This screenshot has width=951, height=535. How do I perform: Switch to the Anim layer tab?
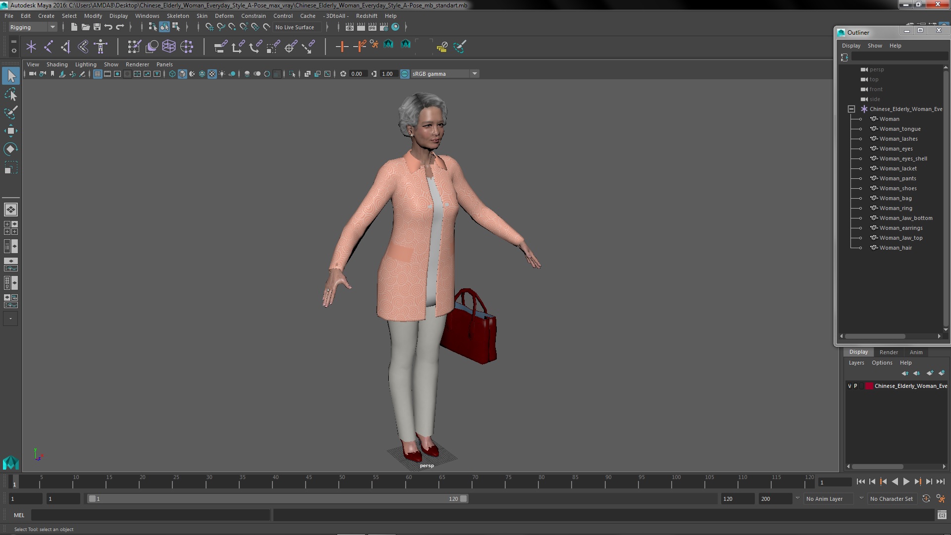tap(916, 352)
